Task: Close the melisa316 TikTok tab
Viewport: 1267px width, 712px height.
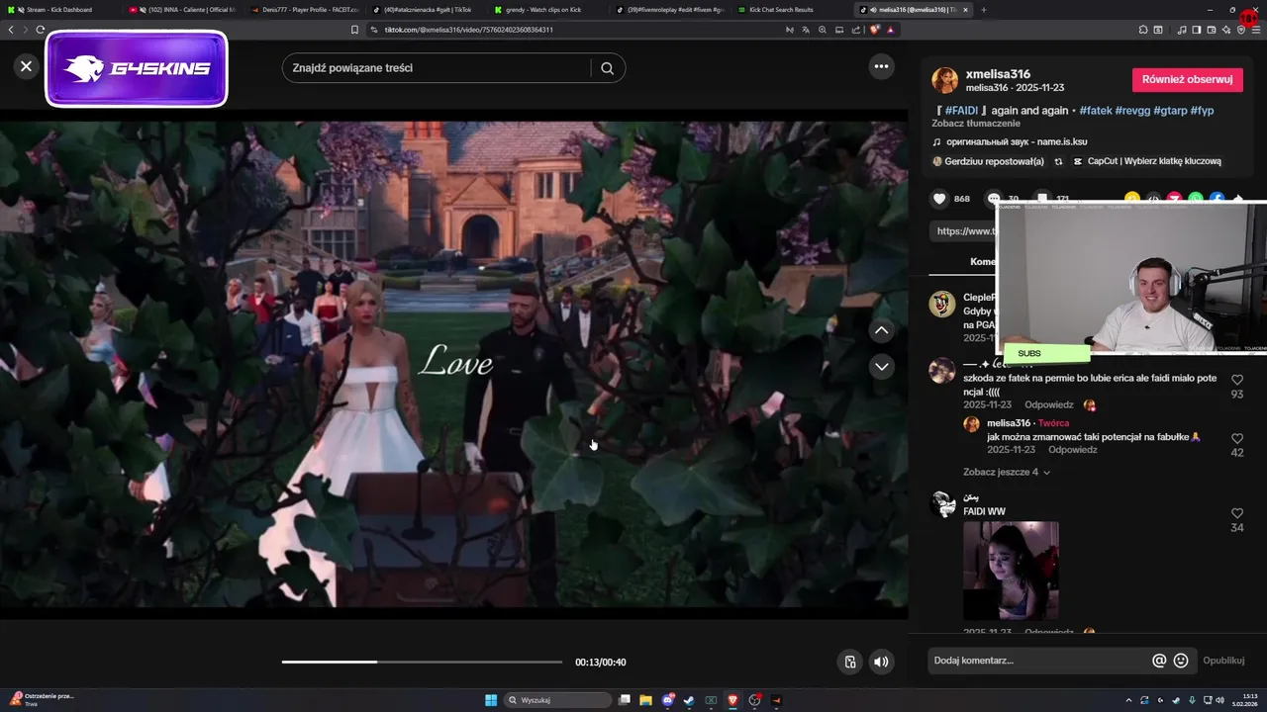Action: [x=967, y=9]
